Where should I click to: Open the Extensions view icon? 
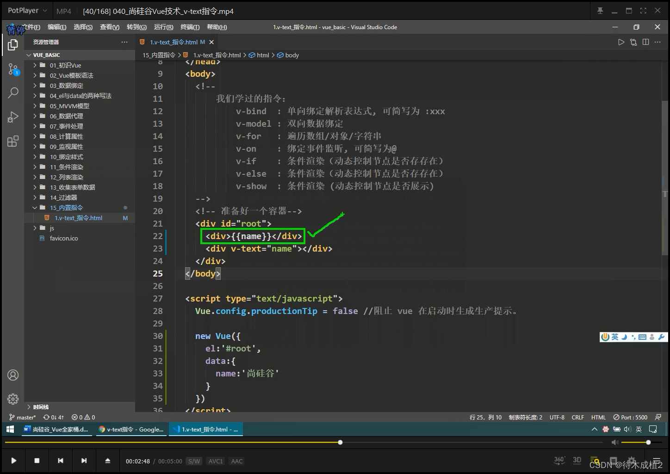click(13, 141)
